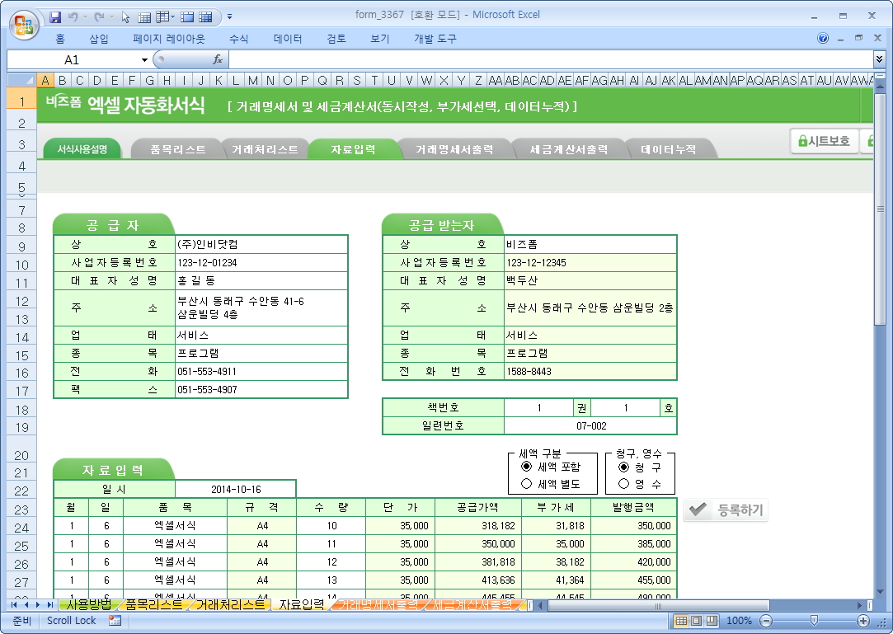Click the Select All corner of the sheet

22,80
